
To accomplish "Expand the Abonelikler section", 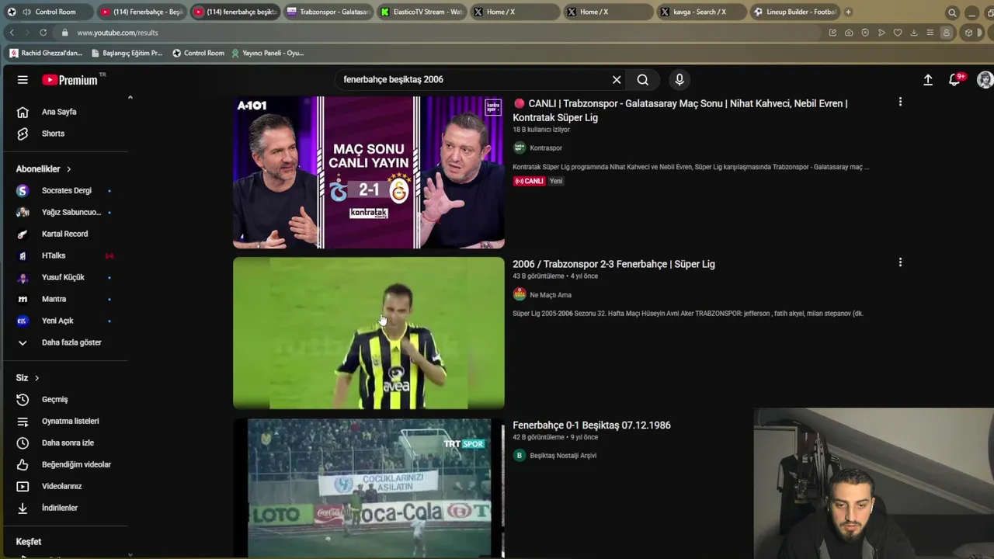I will 43,169.
